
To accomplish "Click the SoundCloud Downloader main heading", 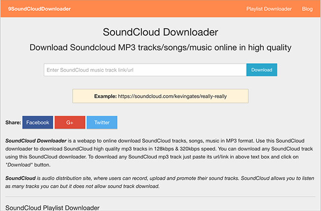I will (160, 32).
